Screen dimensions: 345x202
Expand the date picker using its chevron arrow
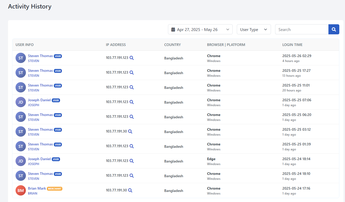coord(227,29)
